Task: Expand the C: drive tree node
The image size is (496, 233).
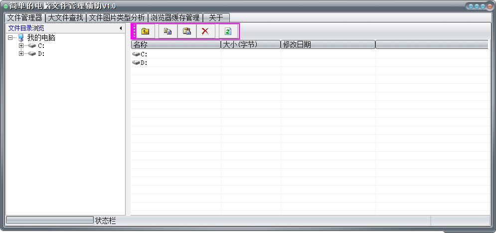Action: click(21, 46)
